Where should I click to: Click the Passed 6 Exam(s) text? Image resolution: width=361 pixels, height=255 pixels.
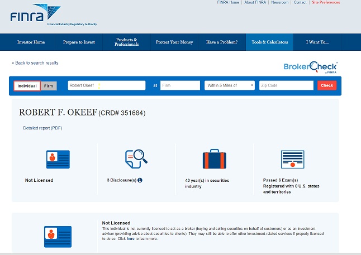pos(281,180)
